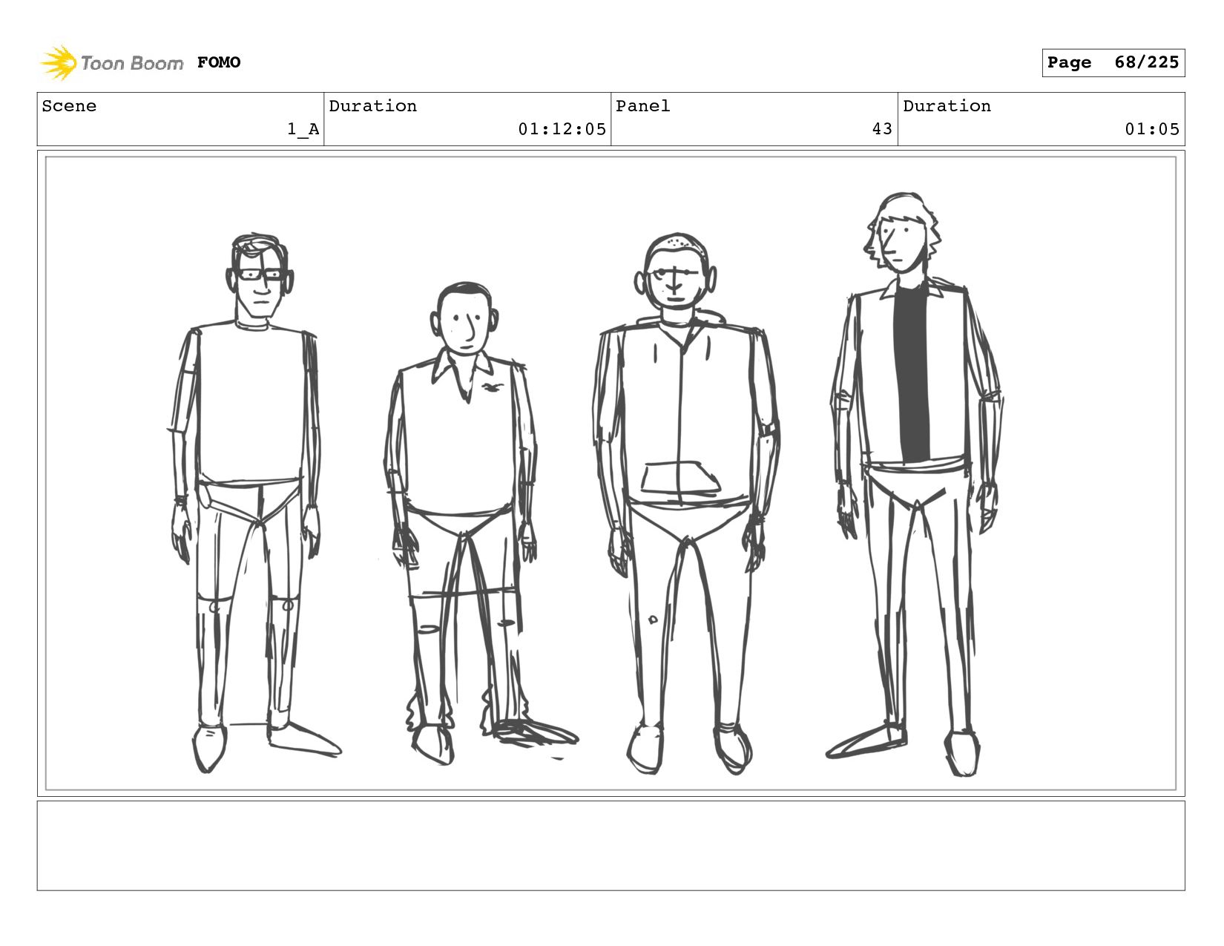Click the scene duration 01:12:05
1224x946 pixels.
point(562,129)
